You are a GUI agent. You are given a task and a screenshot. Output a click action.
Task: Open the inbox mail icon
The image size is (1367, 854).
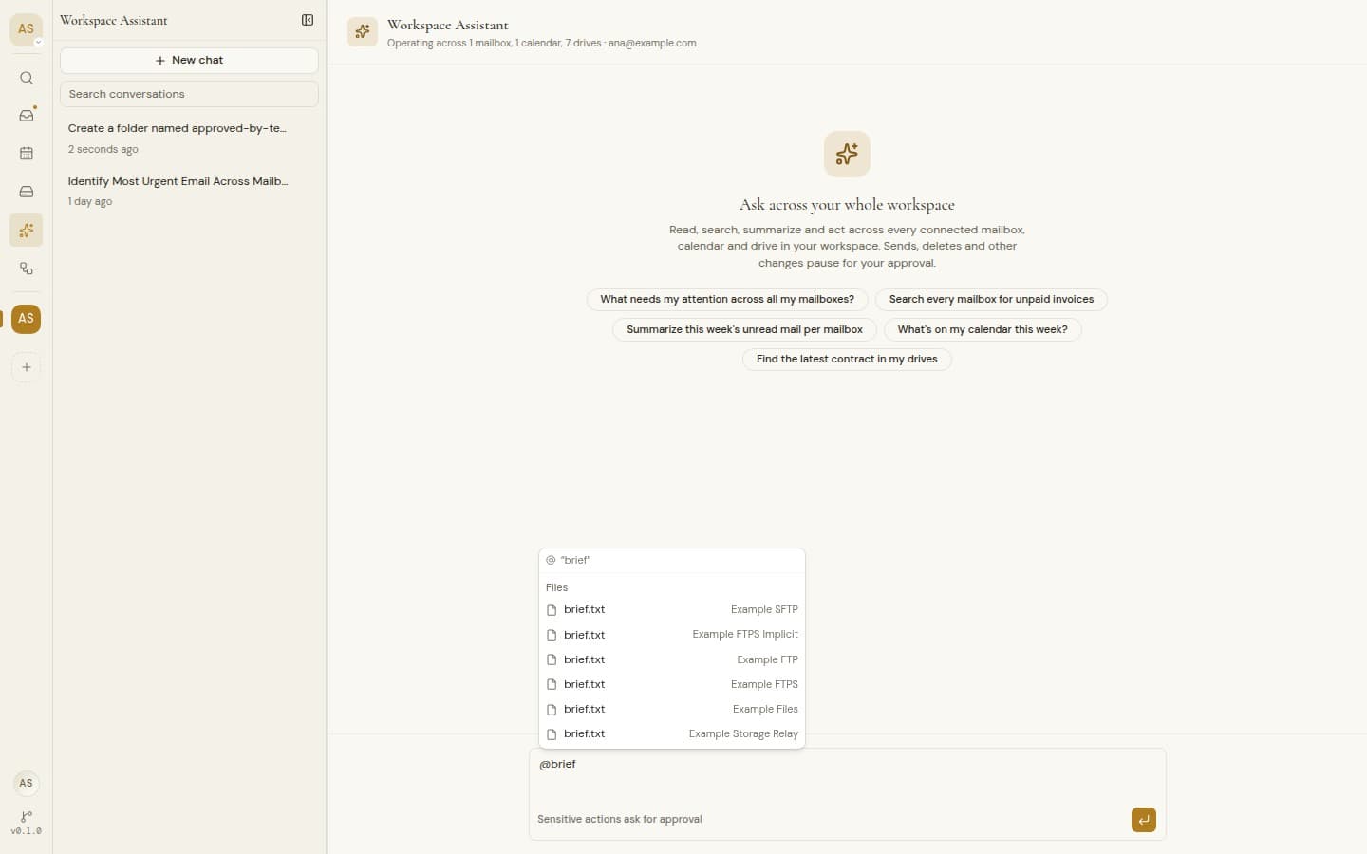pos(27,116)
